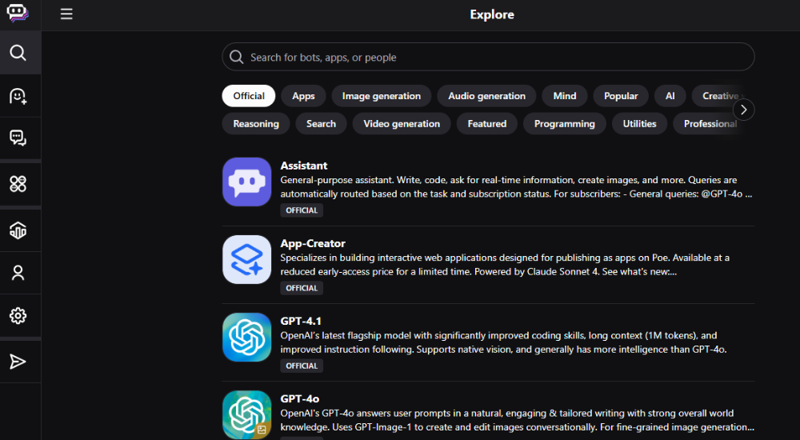Select the Official category filter
The image size is (800, 440).
249,96
